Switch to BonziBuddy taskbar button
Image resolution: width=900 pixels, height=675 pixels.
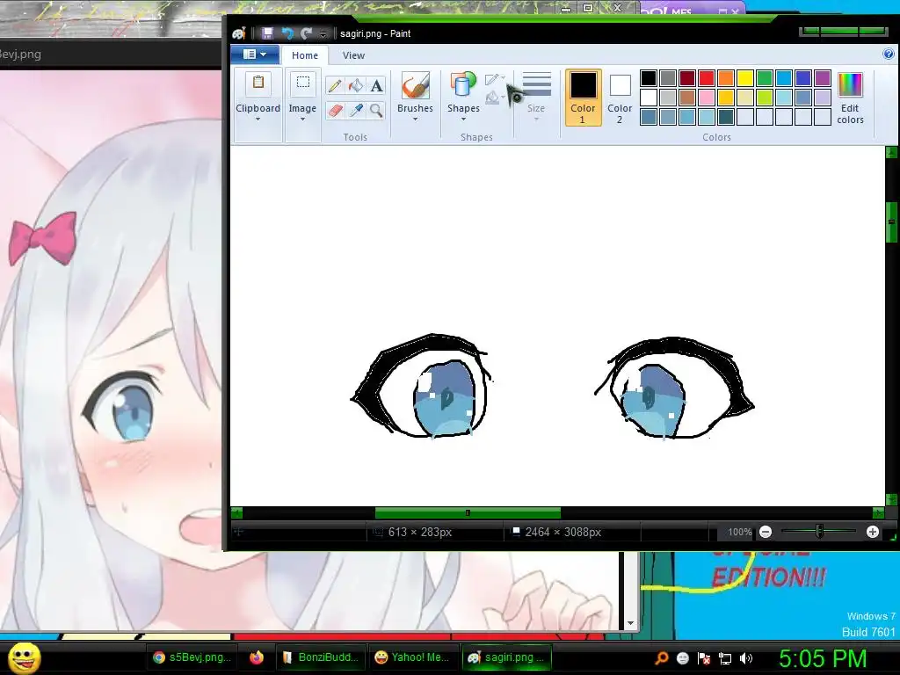321,657
